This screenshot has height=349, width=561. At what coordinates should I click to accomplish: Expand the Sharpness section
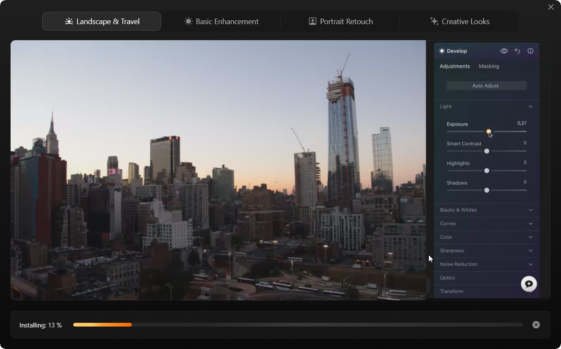(x=486, y=251)
